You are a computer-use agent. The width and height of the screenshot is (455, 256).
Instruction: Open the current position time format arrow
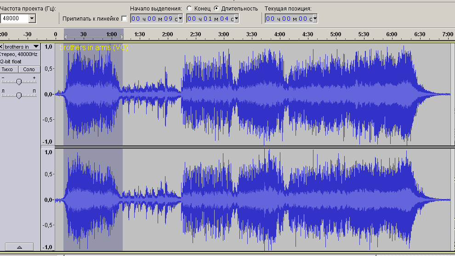point(314,18)
